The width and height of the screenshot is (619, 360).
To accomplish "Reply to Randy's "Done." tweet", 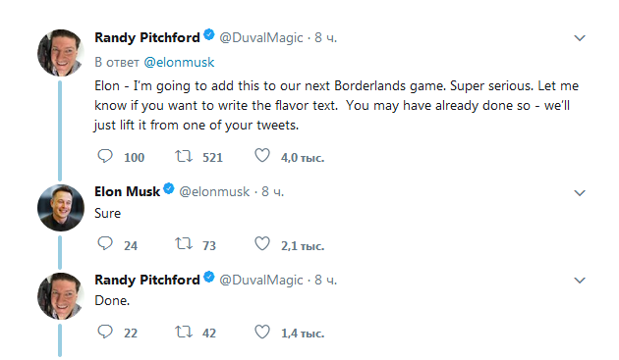I will tap(105, 332).
